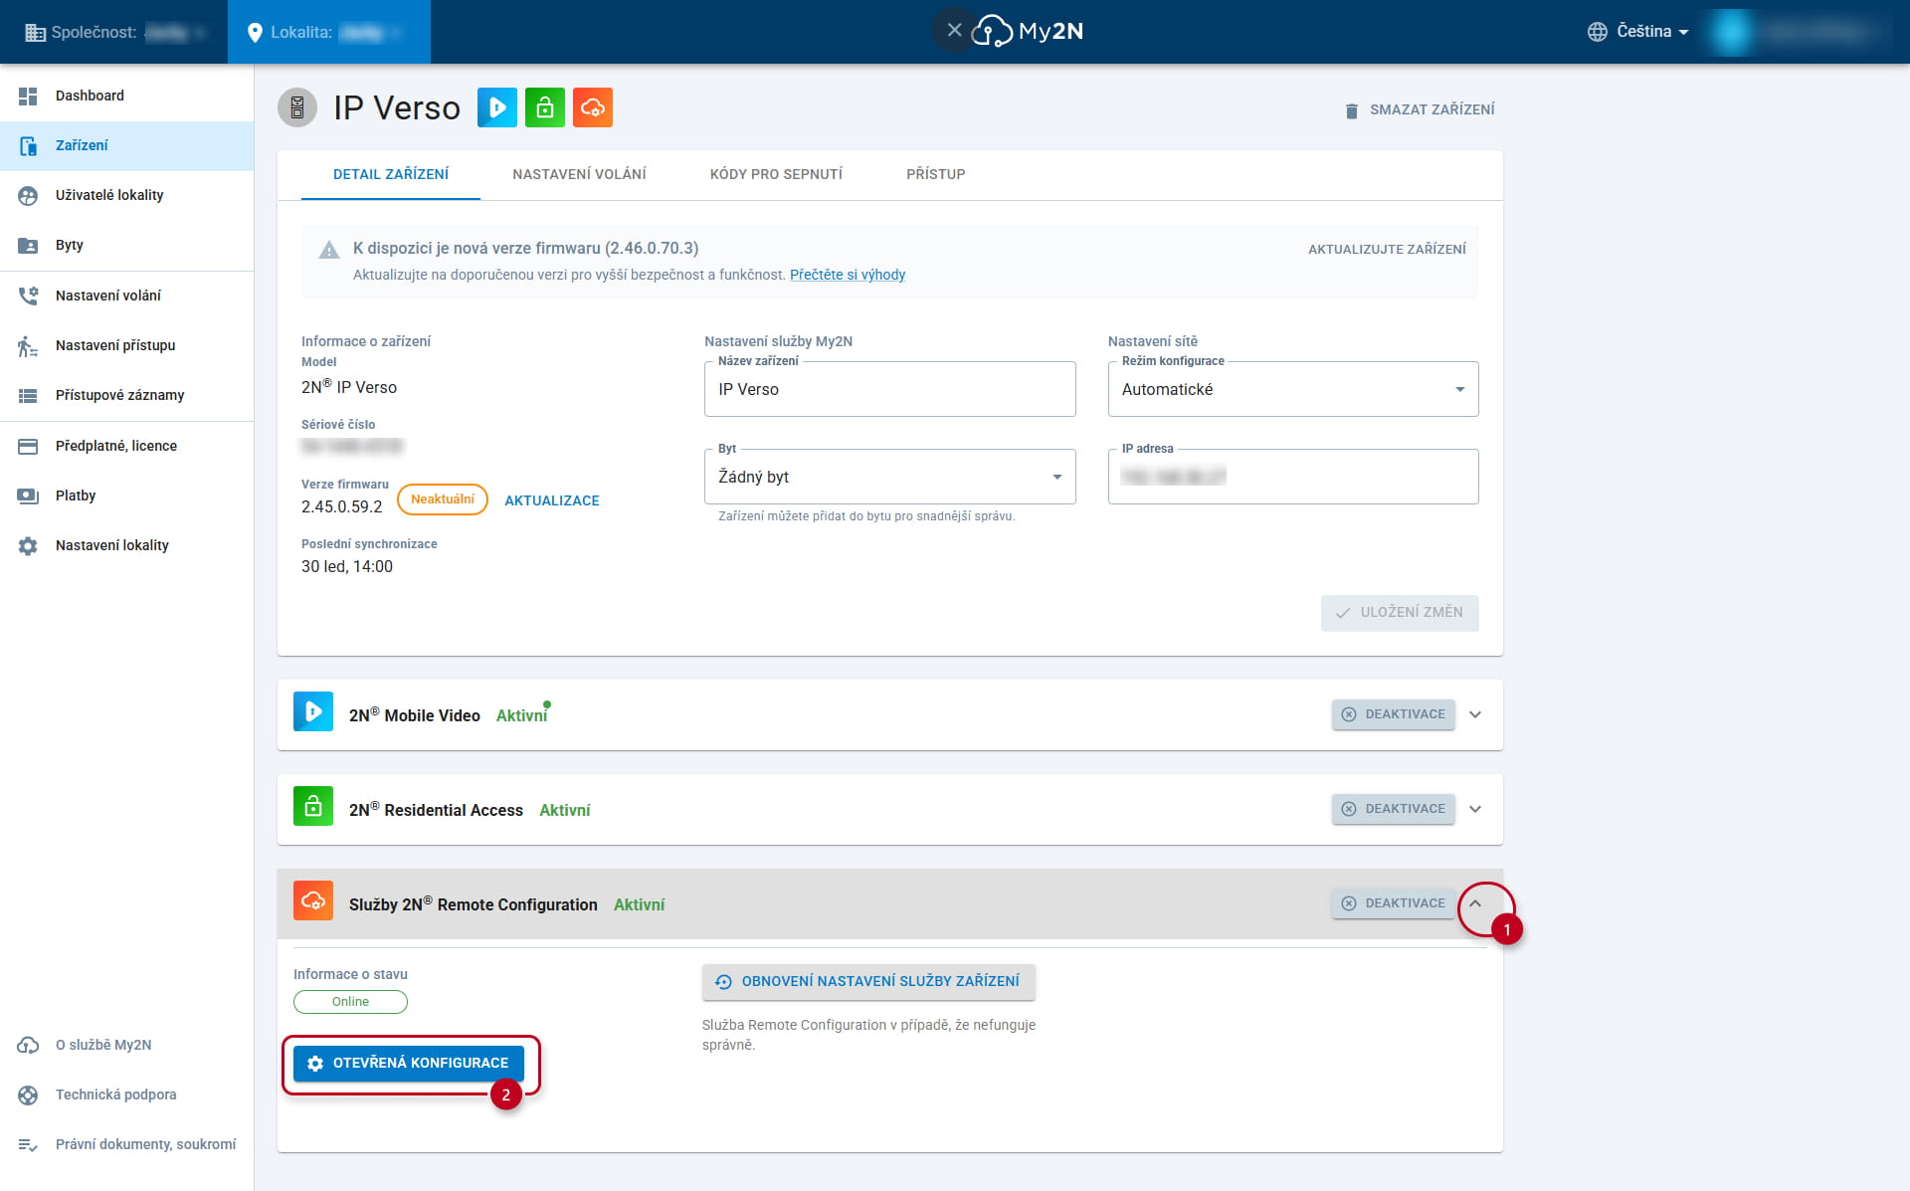1910x1191 pixels.
Task: Click the Smazat zařízení button
Action: pos(1419,109)
